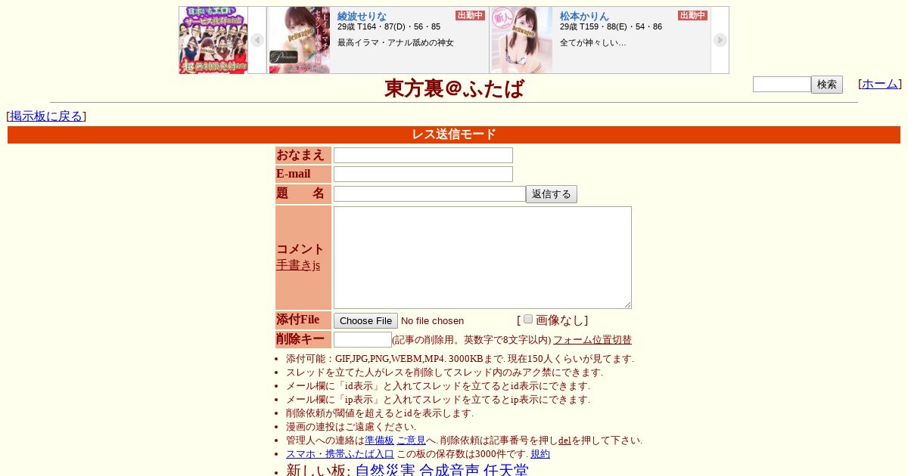
Task: Open the purple banner ad thumbnail at left
Action: pyautogui.click(x=213, y=40)
